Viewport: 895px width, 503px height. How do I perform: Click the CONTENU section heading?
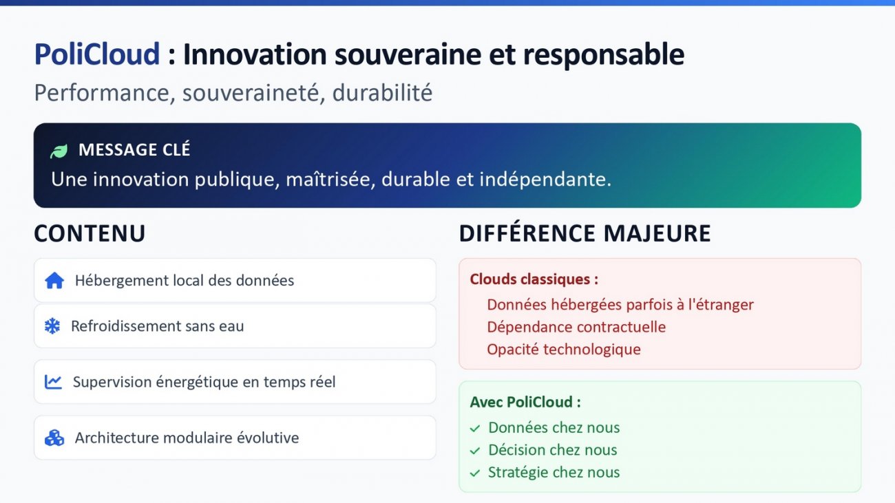point(89,233)
